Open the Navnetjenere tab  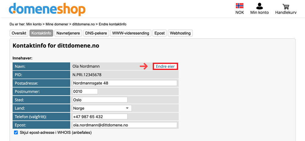click(68, 33)
